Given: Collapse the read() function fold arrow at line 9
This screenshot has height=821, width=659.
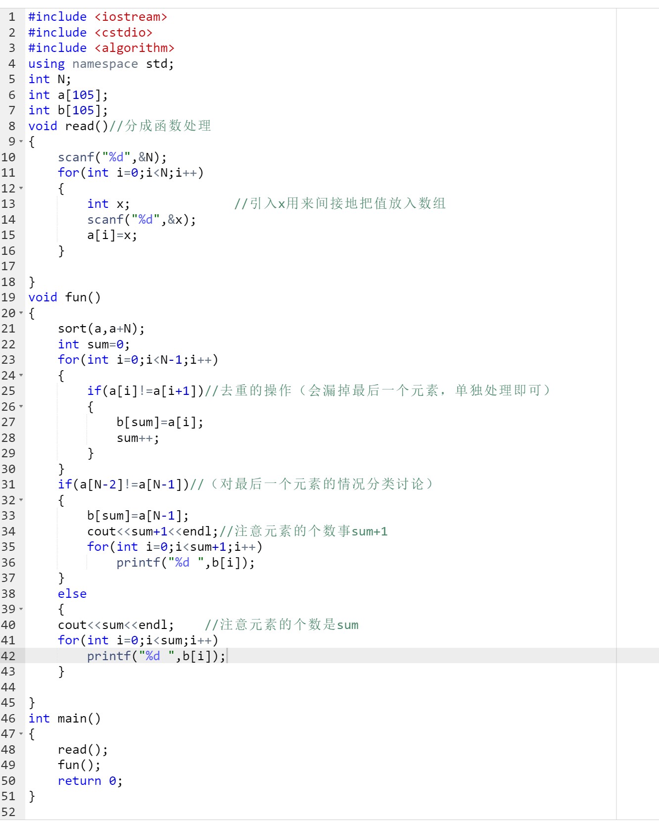Looking at the screenshot, I should click(x=21, y=142).
